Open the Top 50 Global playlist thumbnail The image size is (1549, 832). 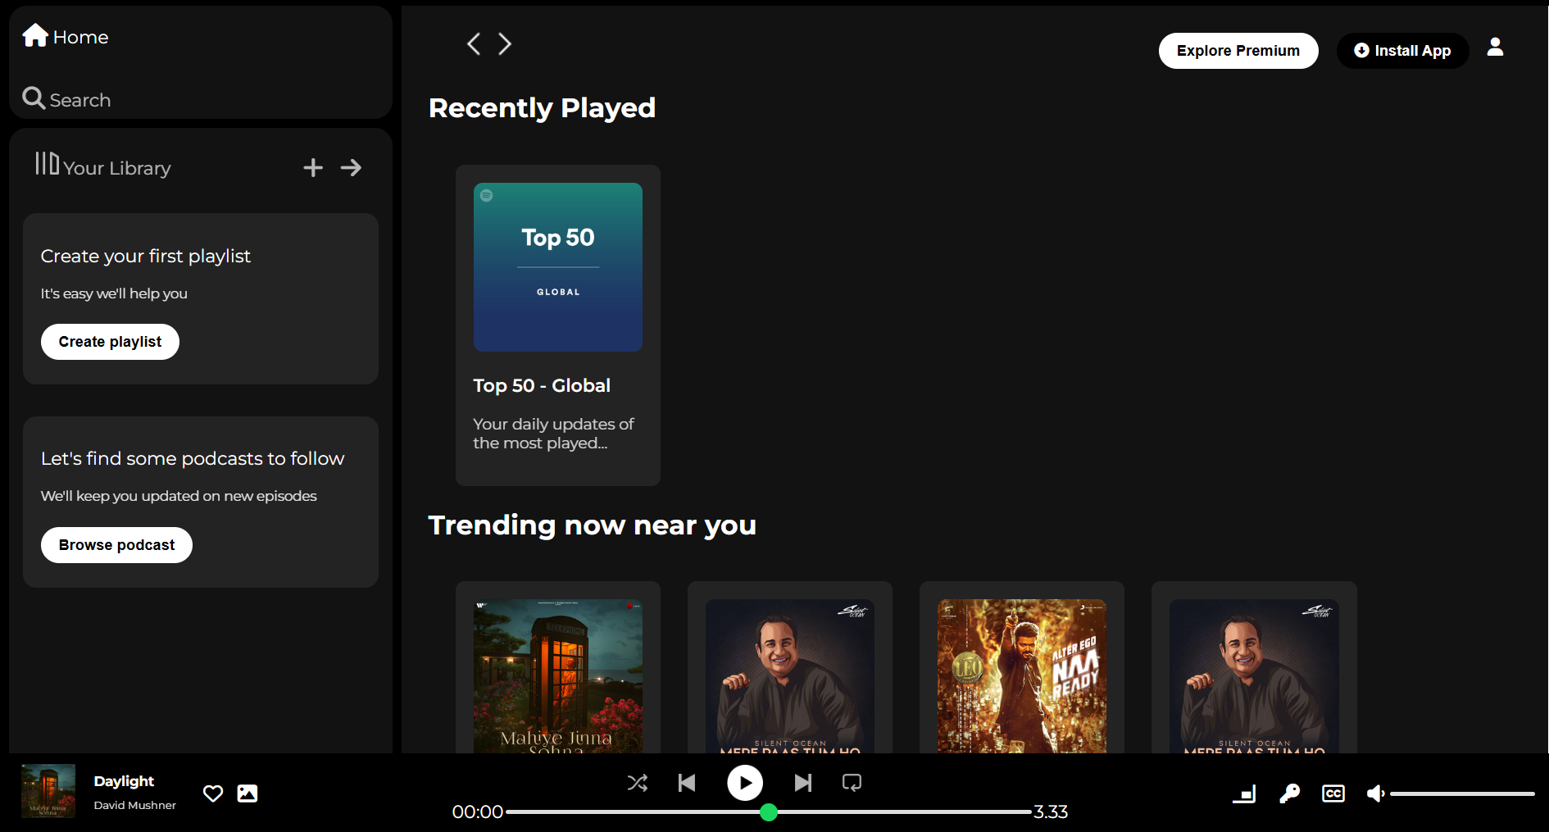pyautogui.click(x=557, y=267)
